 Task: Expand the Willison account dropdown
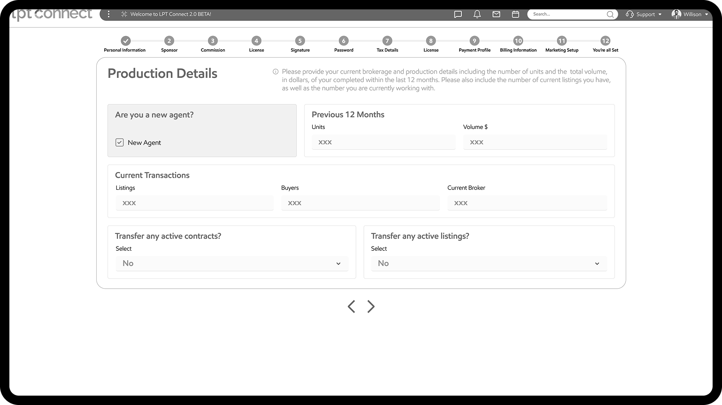[x=707, y=15]
